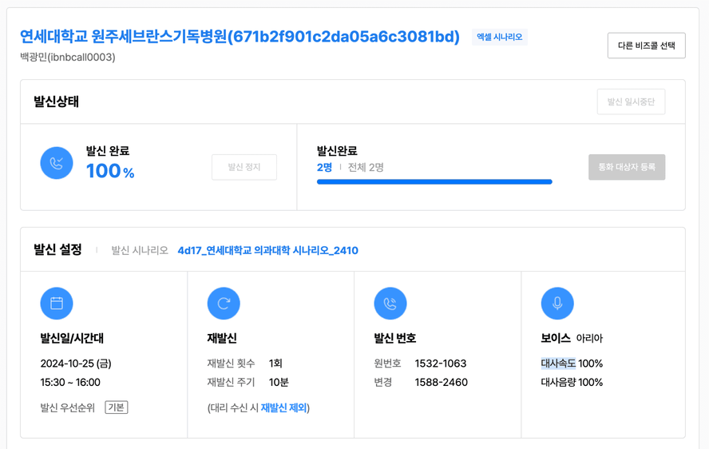Click the 재발신 횟수 value 1회
Viewport: 709px width, 449px height.
(x=275, y=364)
